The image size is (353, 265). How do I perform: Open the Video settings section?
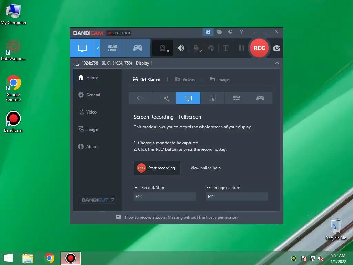[x=98, y=112]
